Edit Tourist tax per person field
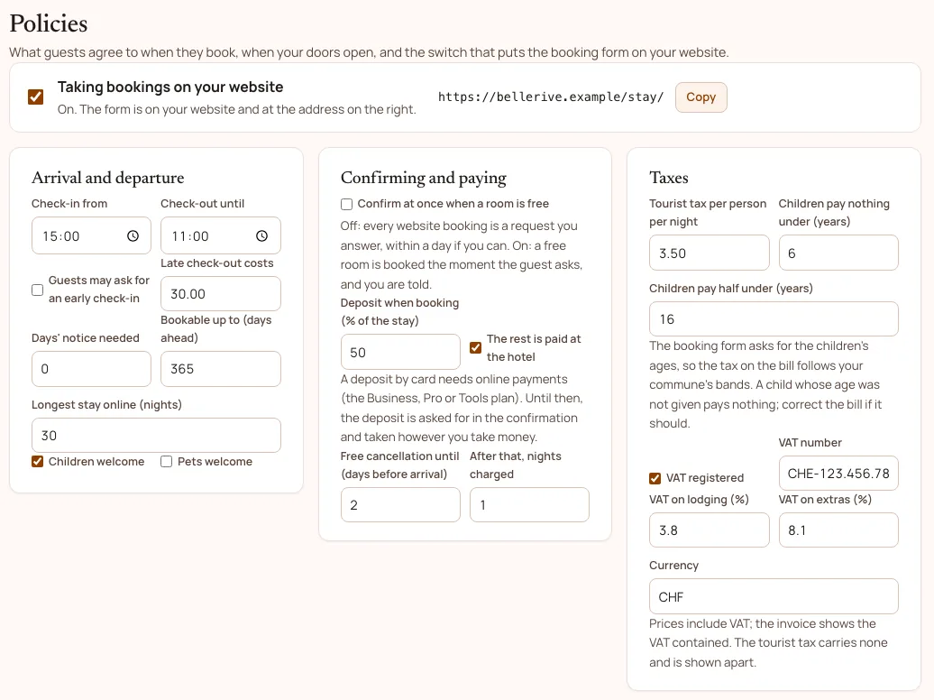This screenshot has height=700, width=934. [710, 253]
